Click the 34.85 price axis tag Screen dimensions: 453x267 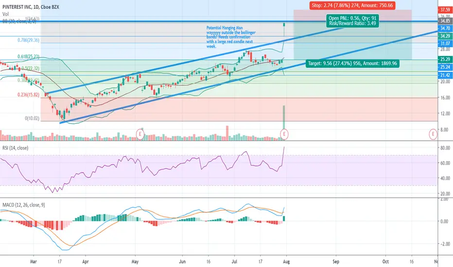(x=445, y=21)
